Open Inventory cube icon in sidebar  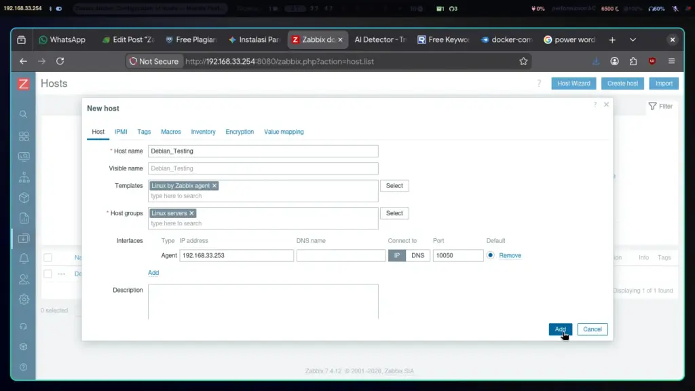[24, 198]
